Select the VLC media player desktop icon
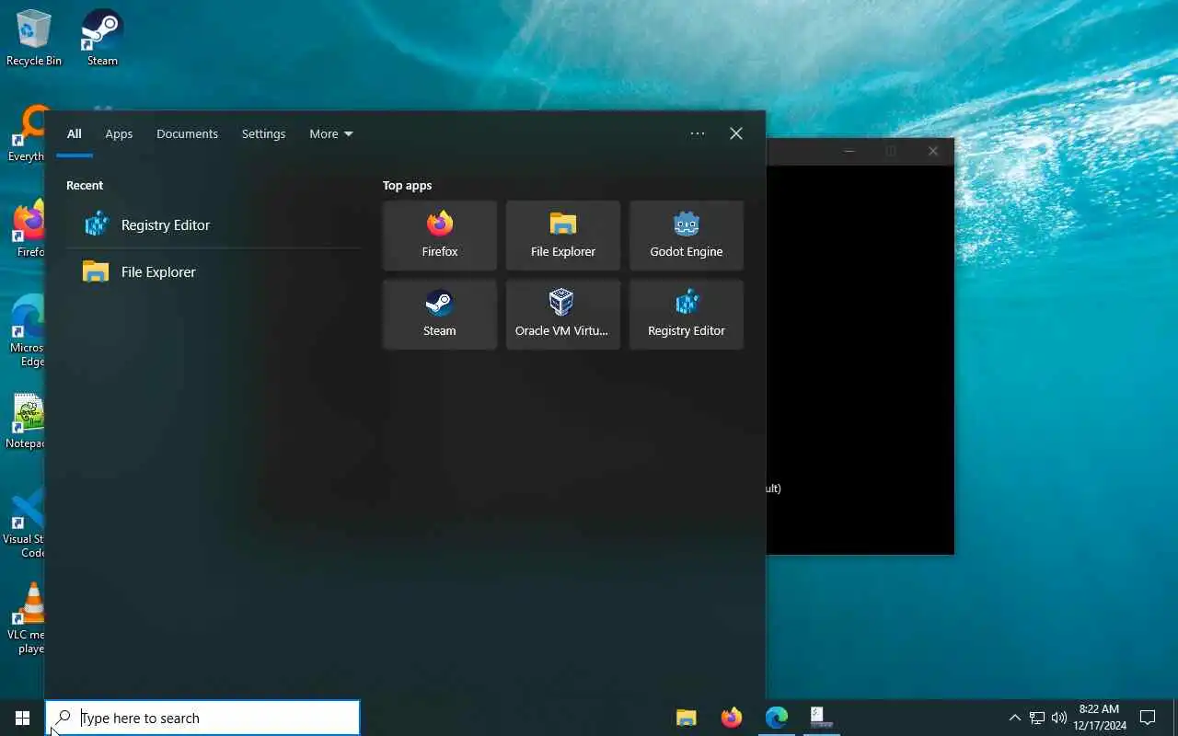This screenshot has width=1178, height=736. [28, 618]
